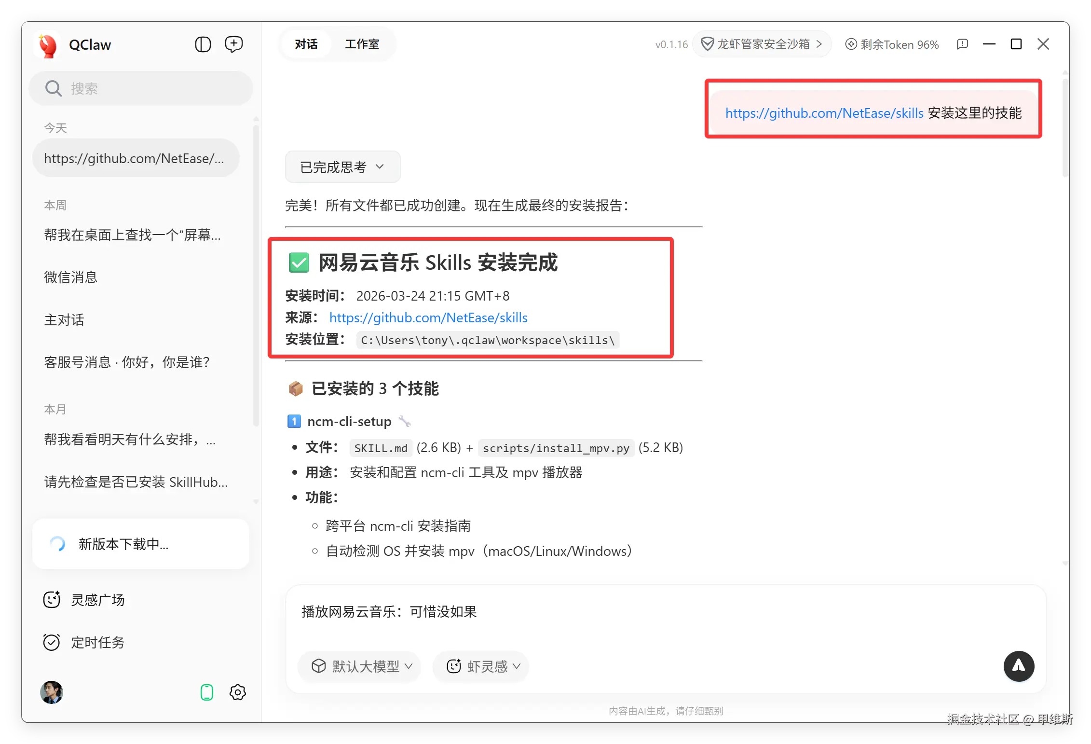Click the send message arrow button
1091x744 pixels.
coord(1018,666)
